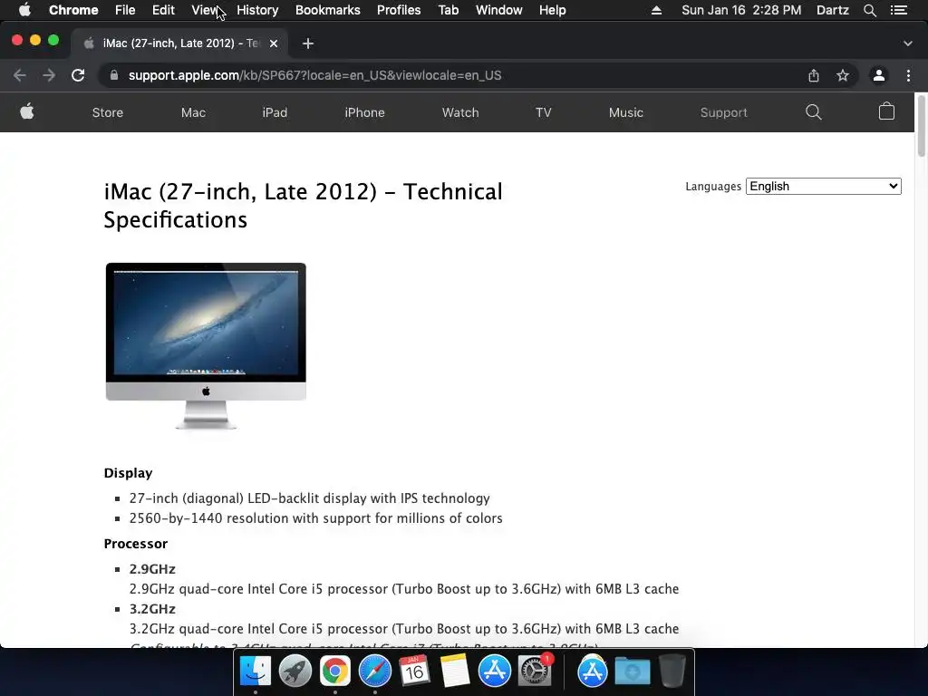Viewport: 928px width, 696px height.
Task: Expand the tab search chevron
Action: (908, 43)
